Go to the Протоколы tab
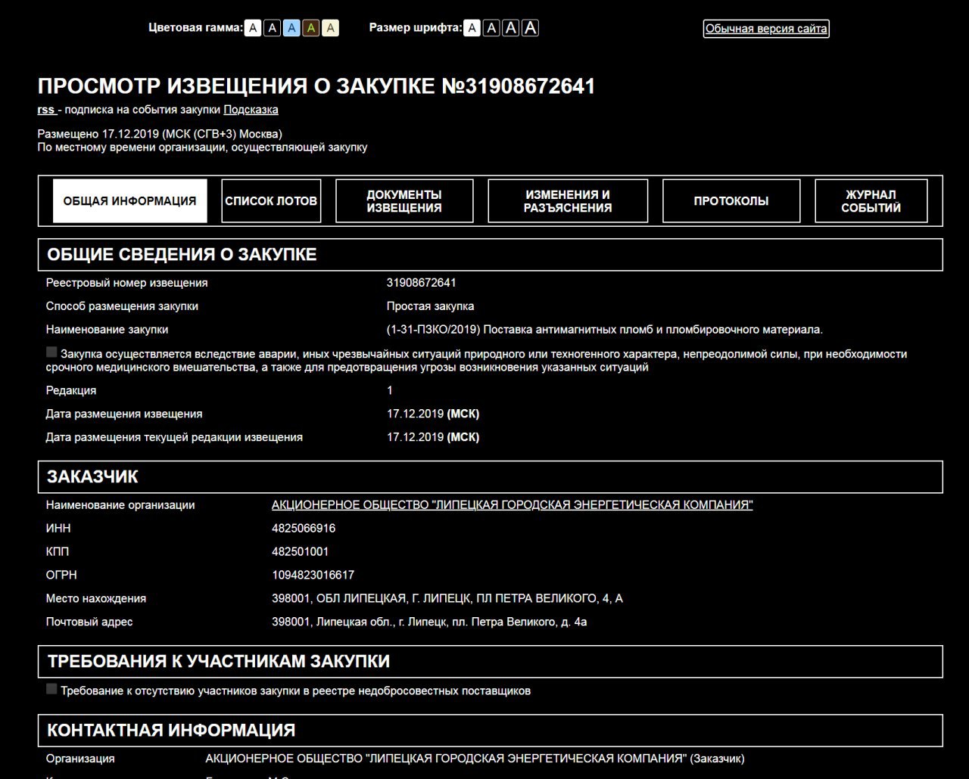The height and width of the screenshot is (779, 969). (731, 200)
